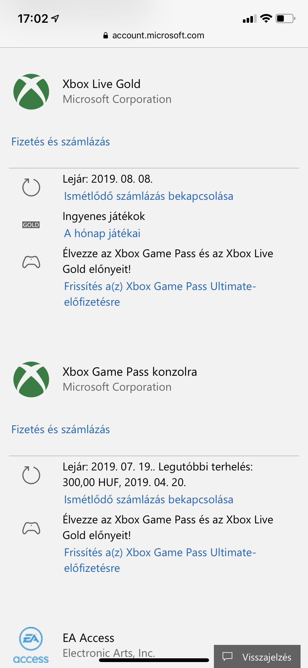Open the A hónap játékai link
Screen dimensions: 308x668
click(x=102, y=233)
